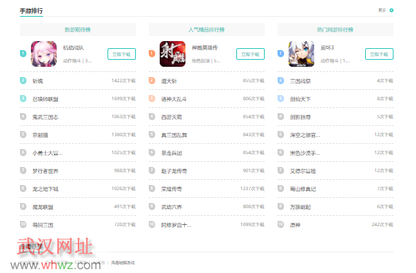Screen dimensions: 416x273
Task: Select the 人气精品排行榜 ranking header
Action: (207, 30)
